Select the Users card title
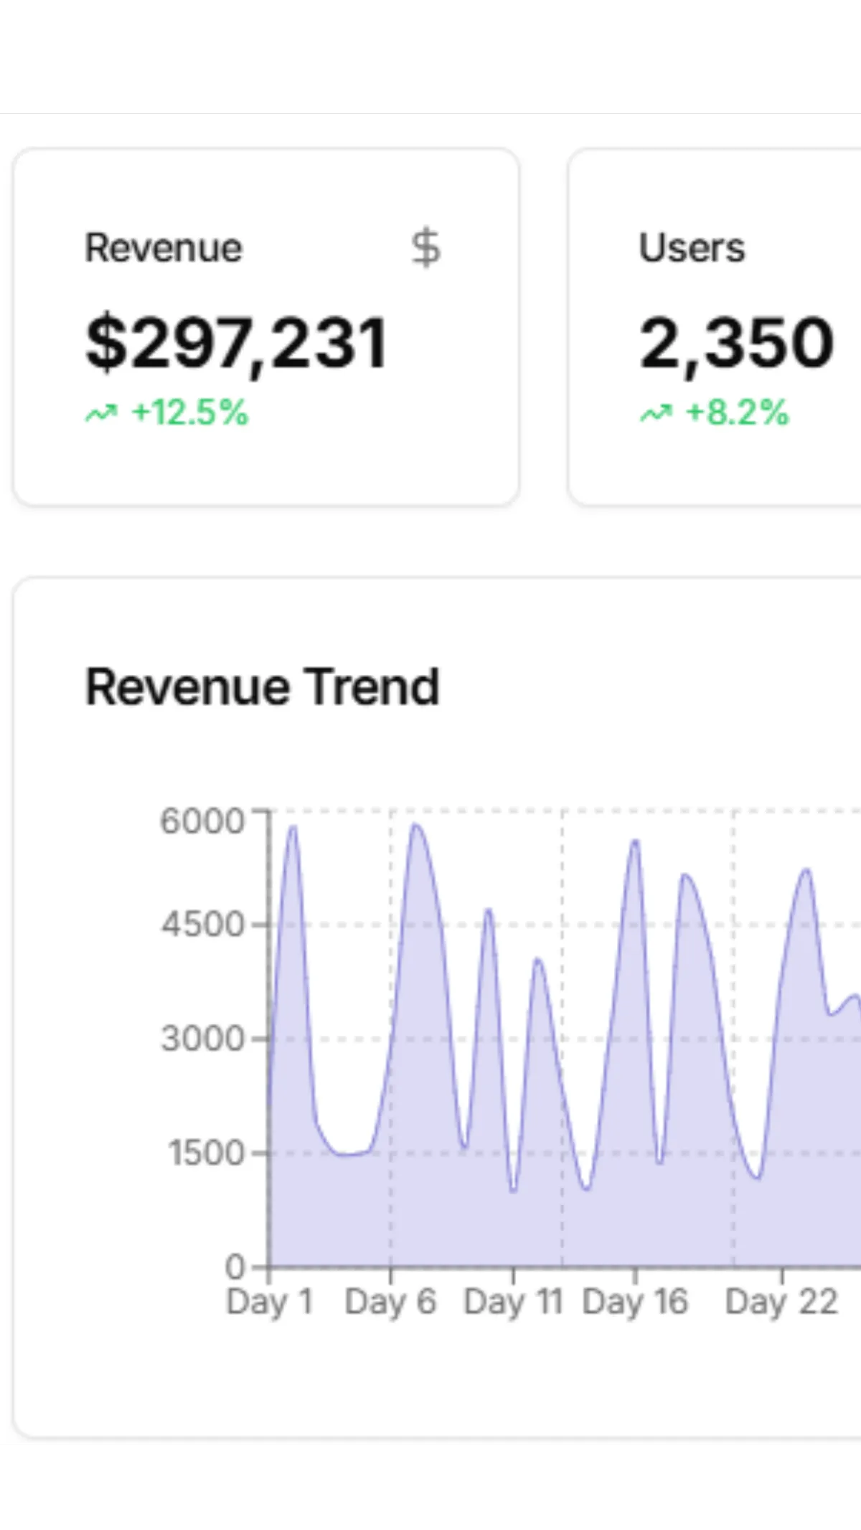The image size is (861, 1530). pyautogui.click(x=692, y=248)
